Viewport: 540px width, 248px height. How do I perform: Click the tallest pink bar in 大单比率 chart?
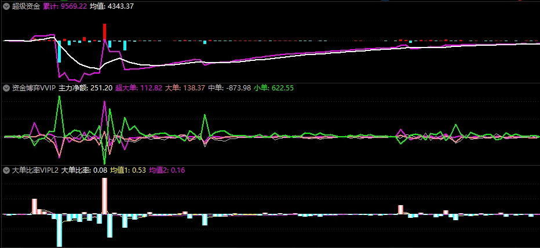tap(104, 196)
